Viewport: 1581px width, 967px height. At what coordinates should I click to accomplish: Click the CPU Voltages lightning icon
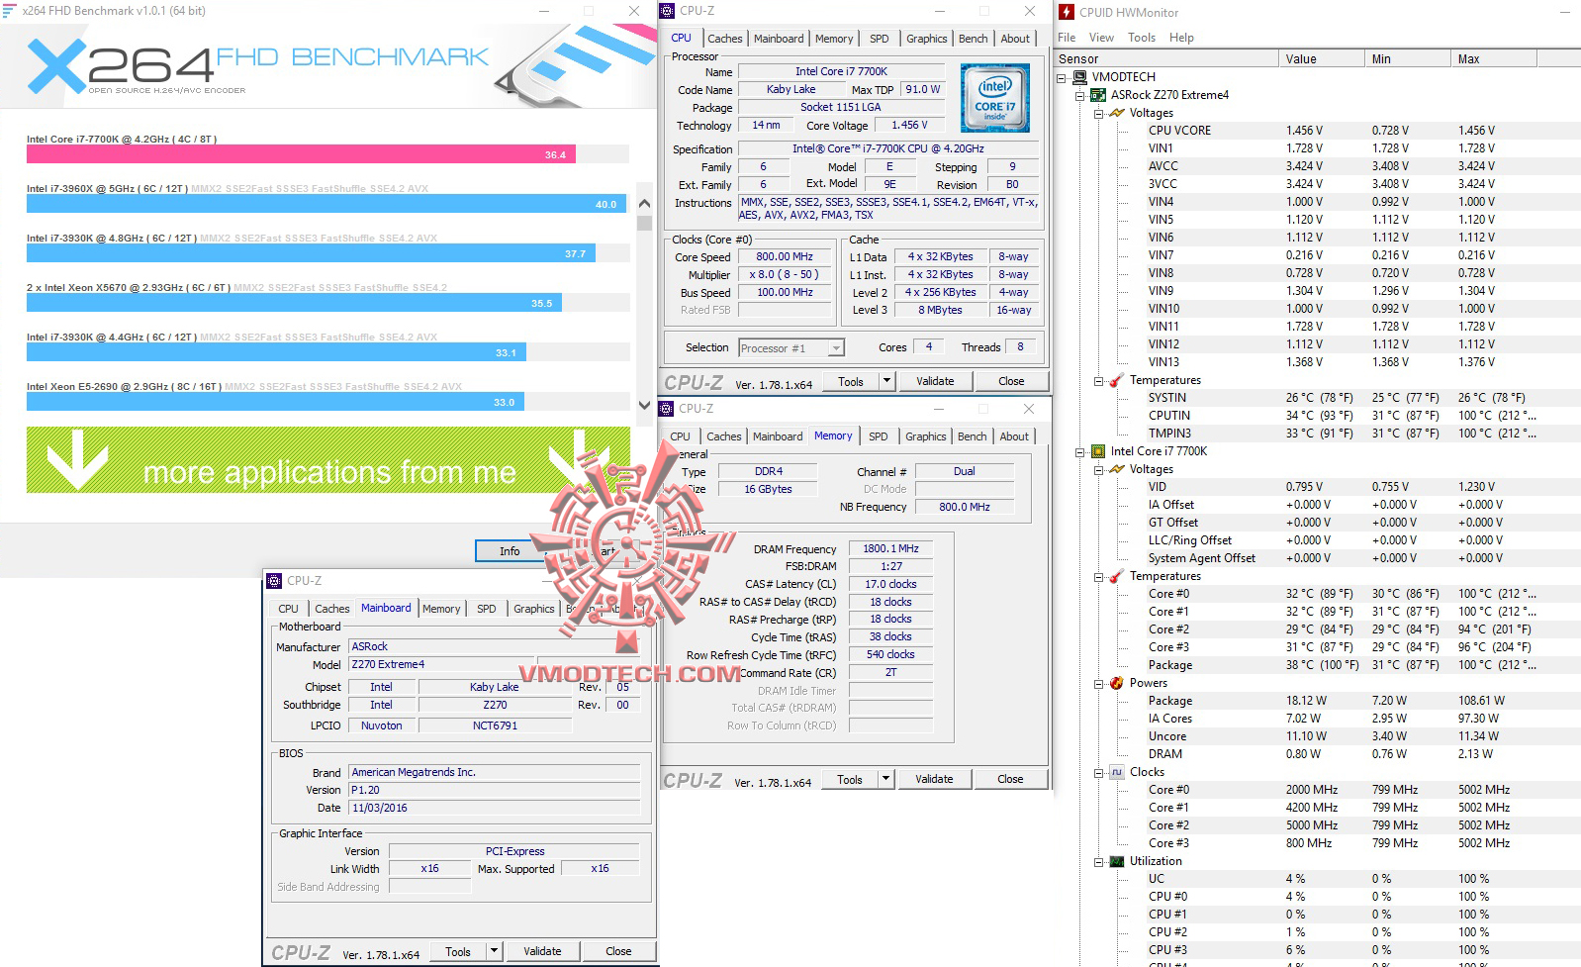pos(1117,469)
